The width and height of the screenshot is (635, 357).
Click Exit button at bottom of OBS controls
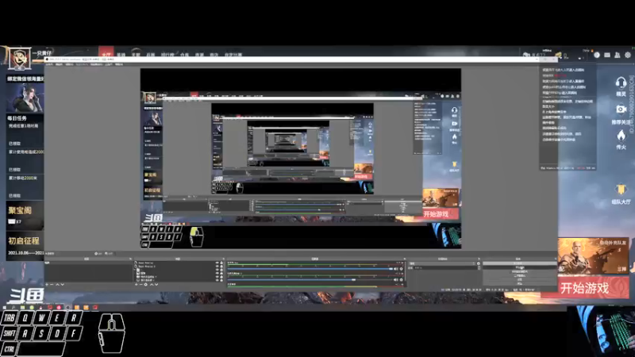point(520,284)
